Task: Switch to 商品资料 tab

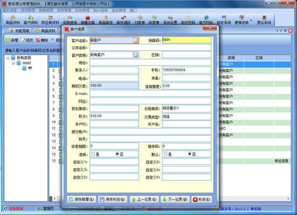Action: pos(46,31)
